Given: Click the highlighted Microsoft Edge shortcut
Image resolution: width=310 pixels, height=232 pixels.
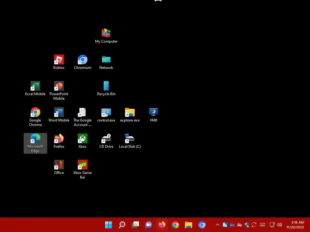Looking at the screenshot, I should click(x=35, y=143).
